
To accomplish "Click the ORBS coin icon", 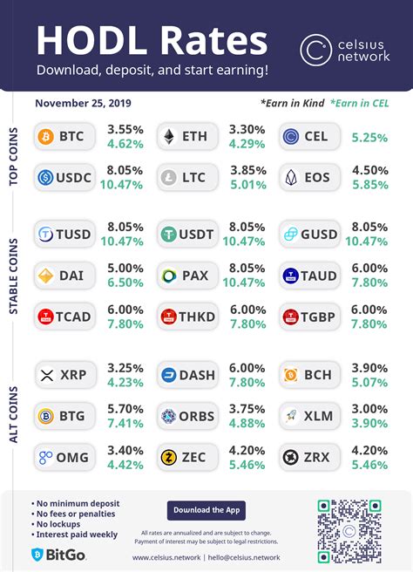I will click(169, 416).
